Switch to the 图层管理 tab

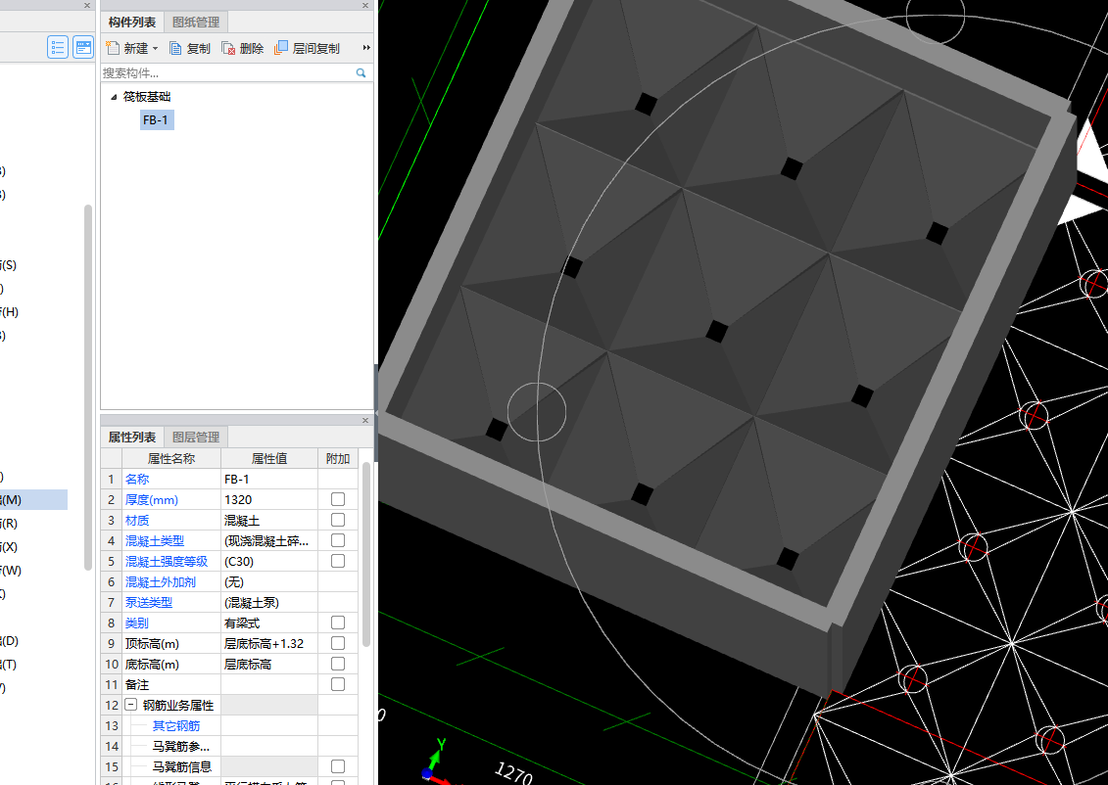(196, 437)
